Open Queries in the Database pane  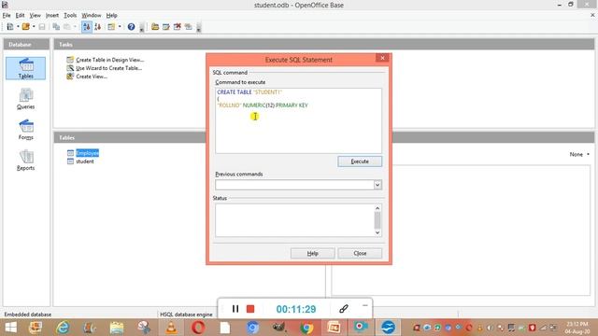(25, 99)
